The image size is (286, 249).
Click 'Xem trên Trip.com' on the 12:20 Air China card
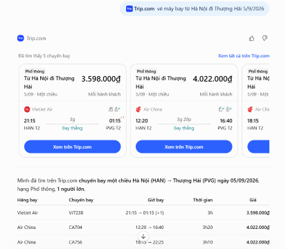(184, 147)
